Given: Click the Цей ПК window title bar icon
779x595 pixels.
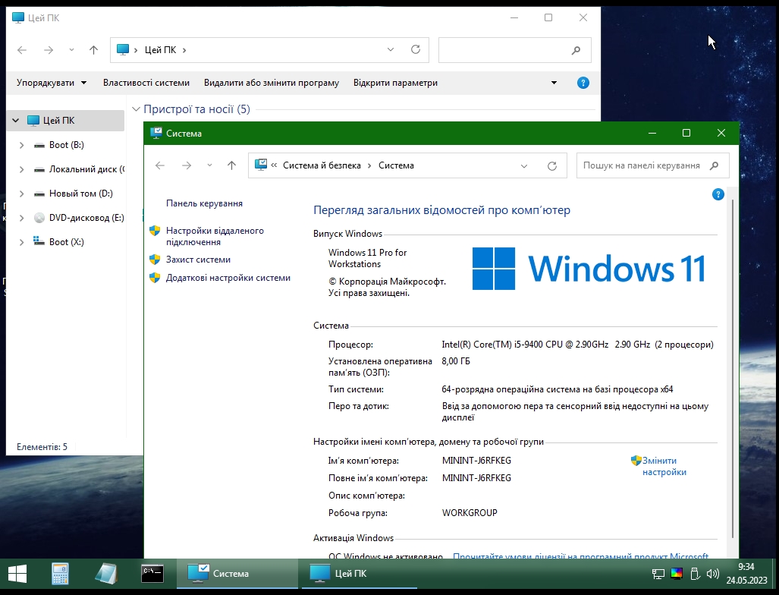Looking at the screenshot, I should coord(18,18).
